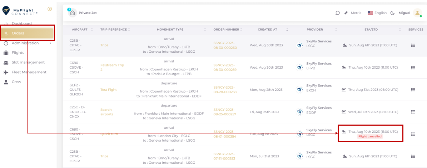
Task: Sort table by Aircraft column
Action: (82, 30)
